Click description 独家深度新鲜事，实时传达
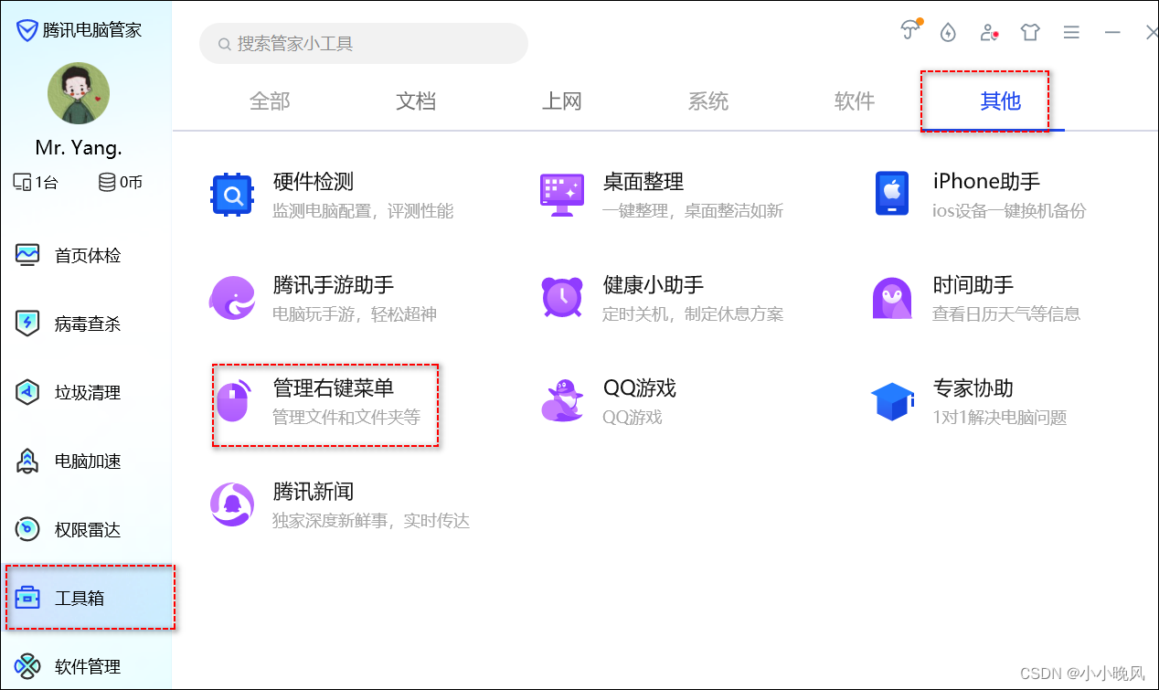The width and height of the screenshot is (1159, 690). pyautogui.click(x=371, y=521)
